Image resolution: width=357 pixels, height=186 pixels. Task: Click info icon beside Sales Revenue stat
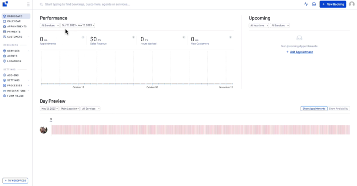point(133,37)
